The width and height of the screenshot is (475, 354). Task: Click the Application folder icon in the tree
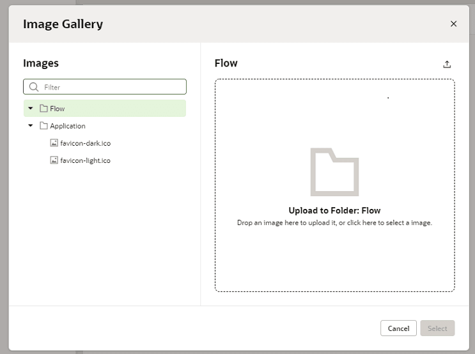[x=43, y=125]
